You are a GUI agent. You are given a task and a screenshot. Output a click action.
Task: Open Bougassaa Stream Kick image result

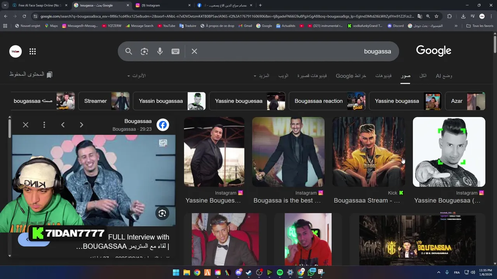click(368, 152)
